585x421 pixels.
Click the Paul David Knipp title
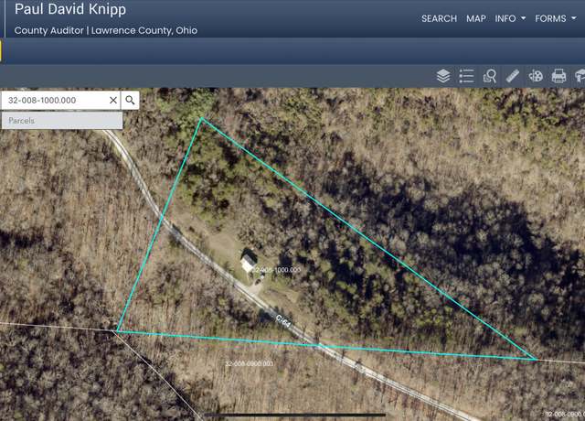(x=70, y=9)
